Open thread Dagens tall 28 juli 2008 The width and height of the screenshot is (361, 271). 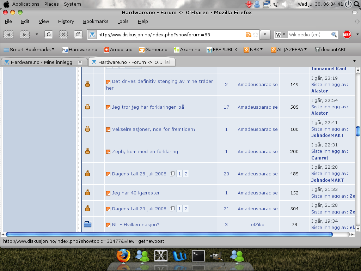pyautogui.click(x=139, y=174)
